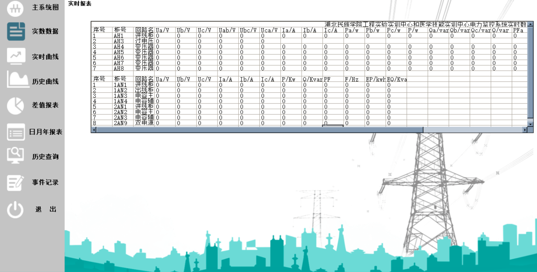This screenshot has height=272, width=537.
Task: Open the day-month-year report list icon
Action: 16,132
